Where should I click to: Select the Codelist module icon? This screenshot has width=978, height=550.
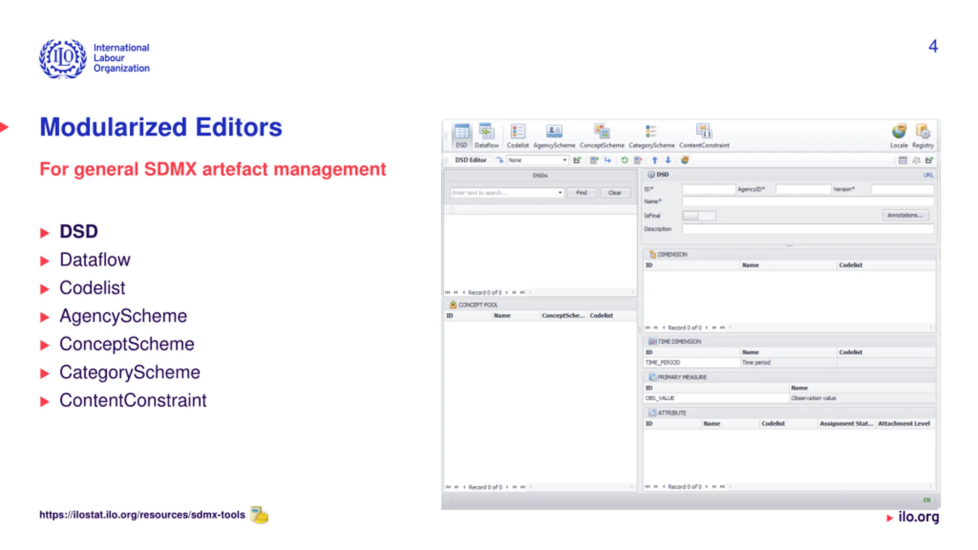point(518,136)
